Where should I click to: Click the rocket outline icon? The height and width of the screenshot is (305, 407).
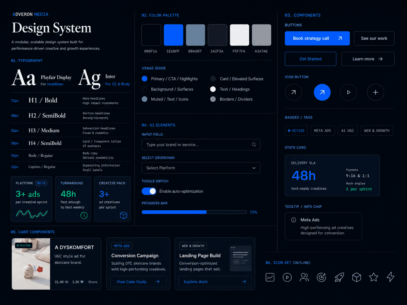[x=339, y=277]
